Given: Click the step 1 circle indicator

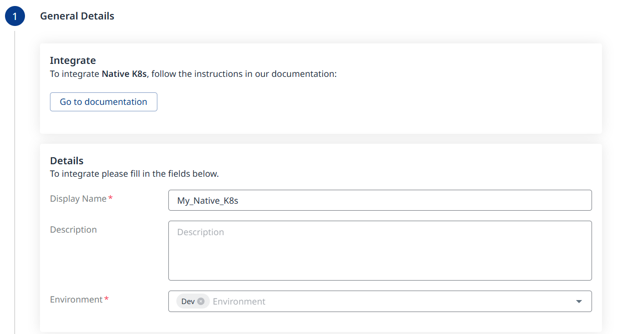Looking at the screenshot, I should [14, 16].
